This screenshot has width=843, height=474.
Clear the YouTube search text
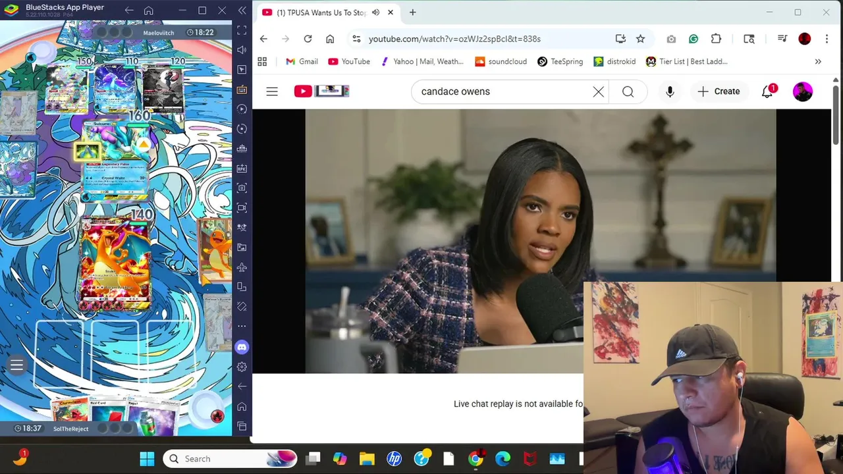coord(598,92)
